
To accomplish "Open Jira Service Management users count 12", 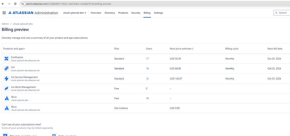I will (147, 78).
